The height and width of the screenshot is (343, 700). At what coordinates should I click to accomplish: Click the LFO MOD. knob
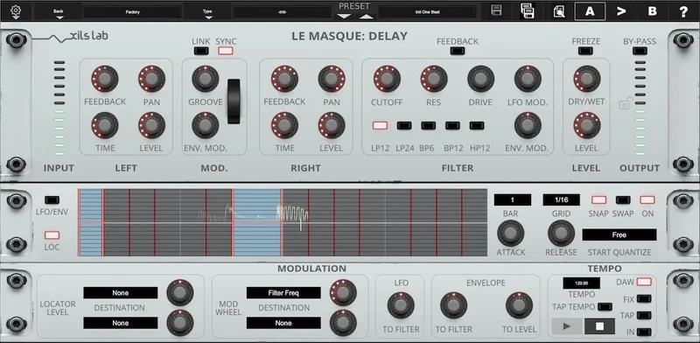coord(528,79)
